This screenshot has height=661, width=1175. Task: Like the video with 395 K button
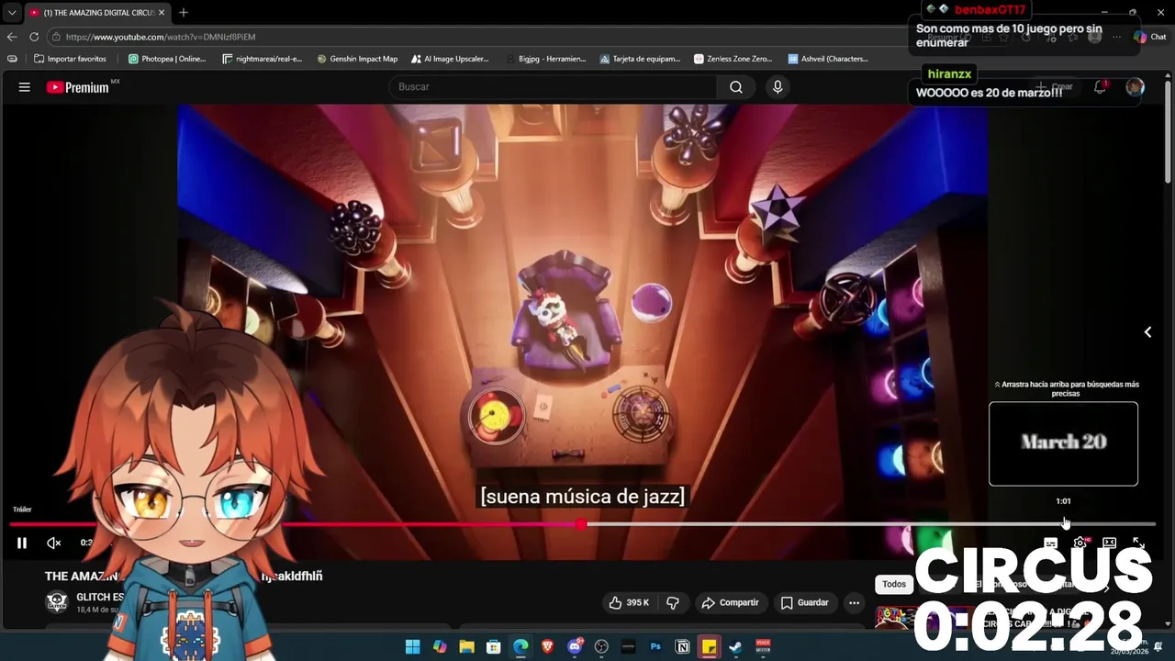tap(629, 602)
